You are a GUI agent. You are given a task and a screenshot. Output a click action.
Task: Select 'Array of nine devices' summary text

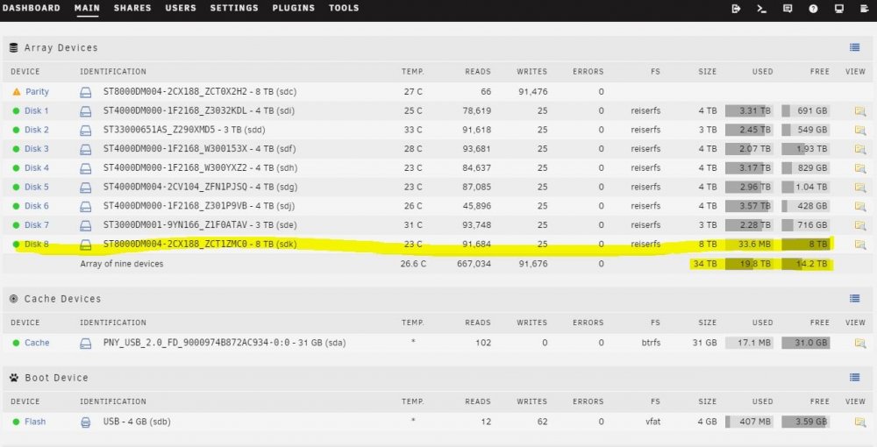point(121,264)
